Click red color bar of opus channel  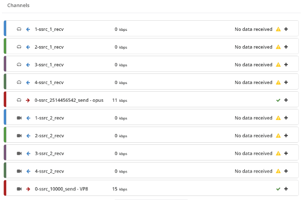click(5, 99)
